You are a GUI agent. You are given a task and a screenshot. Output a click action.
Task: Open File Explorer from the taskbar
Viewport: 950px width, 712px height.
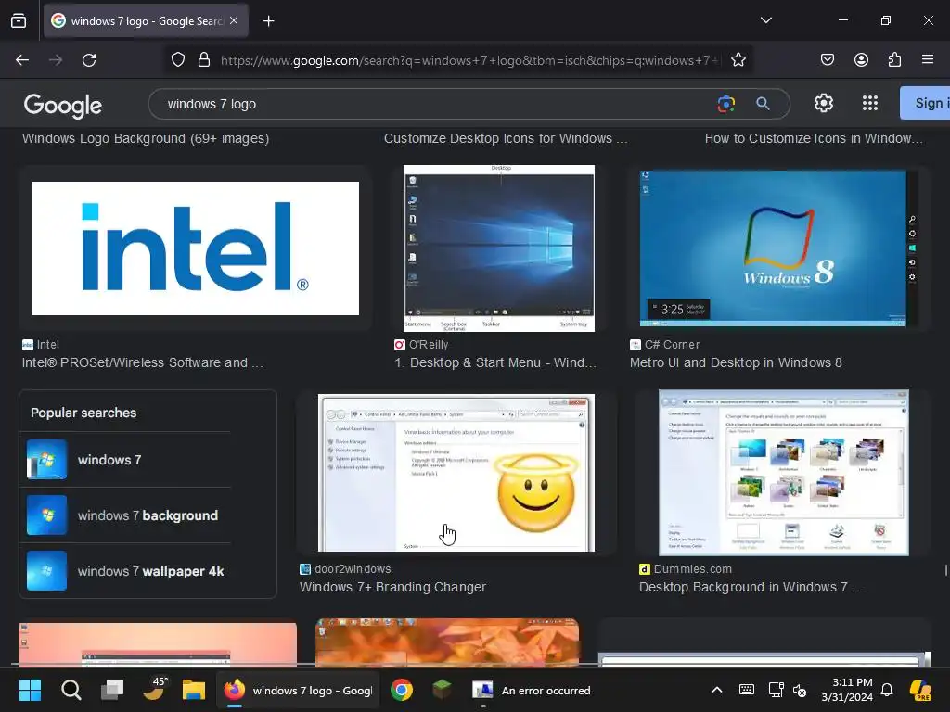coord(194,690)
